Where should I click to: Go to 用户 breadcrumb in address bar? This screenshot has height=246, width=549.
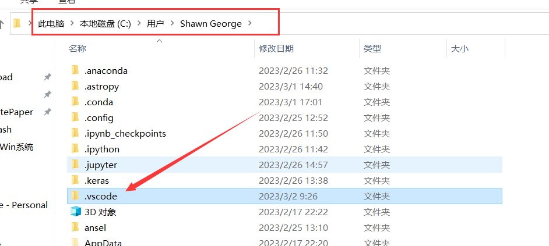coord(156,24)
